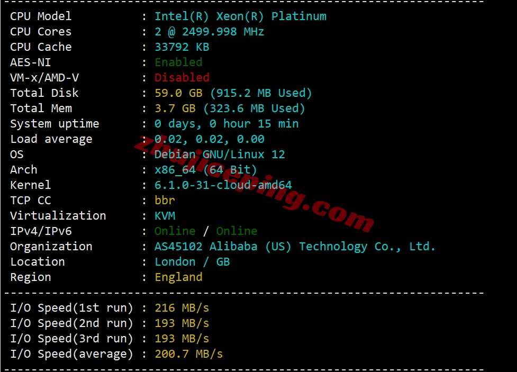Select the Debian GNU/Linux 12 OS text
The image size is (517, 372).
click(x=220, y=155)
